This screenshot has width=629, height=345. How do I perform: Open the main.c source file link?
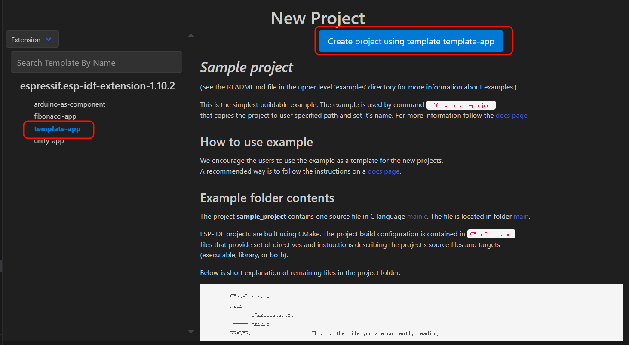pyautogui.click(x=417, y=217)
